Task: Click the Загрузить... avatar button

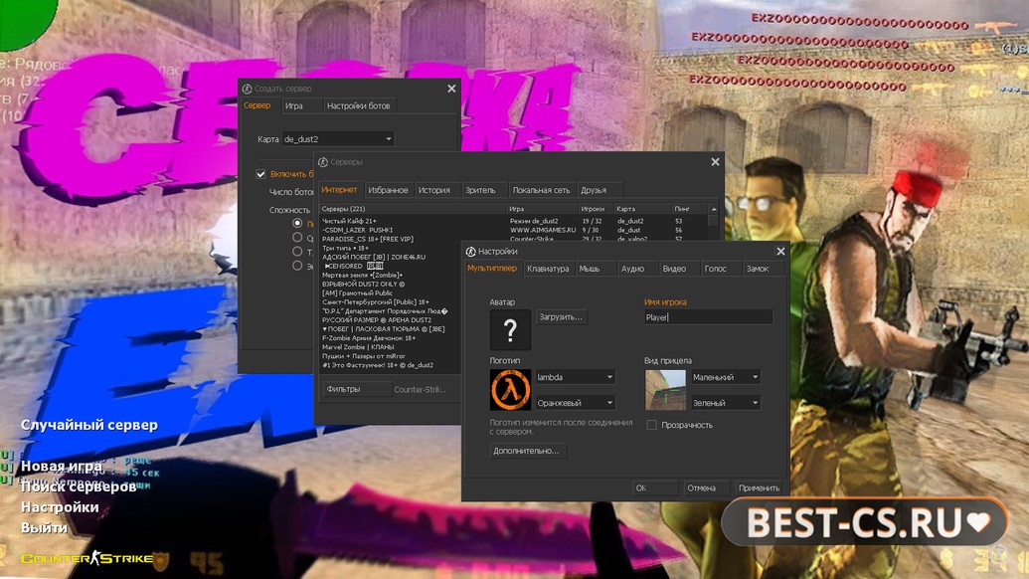Action: pos(561,317)
